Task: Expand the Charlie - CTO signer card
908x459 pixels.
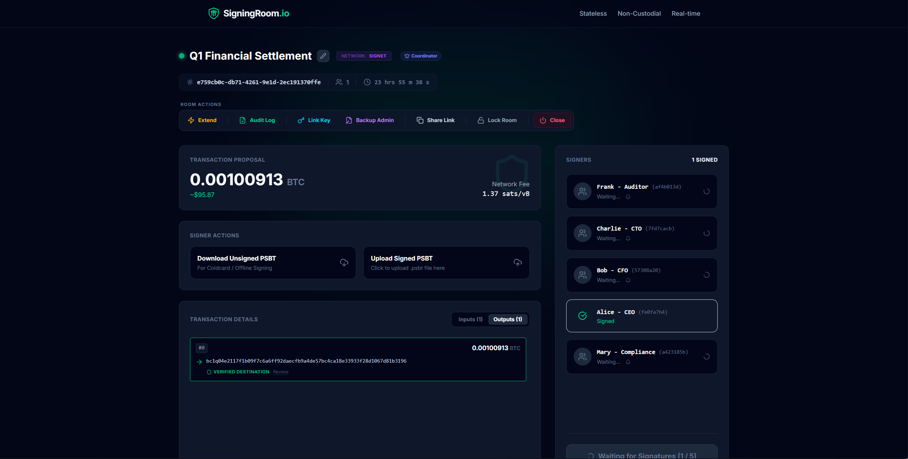Action: [641, 233]
